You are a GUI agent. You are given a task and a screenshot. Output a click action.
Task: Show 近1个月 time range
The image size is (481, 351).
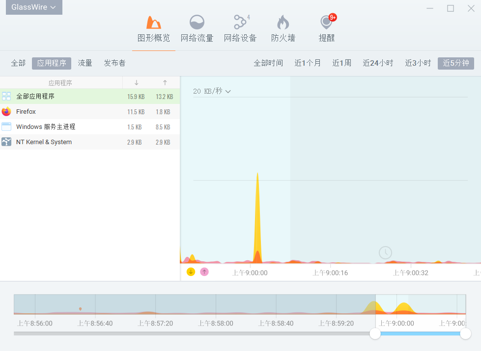click(x=308, y=63)
